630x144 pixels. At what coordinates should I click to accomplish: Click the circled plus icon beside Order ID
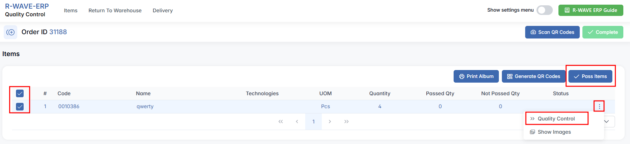tap(11, 32)
